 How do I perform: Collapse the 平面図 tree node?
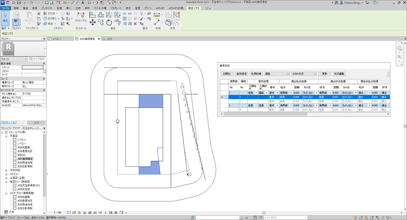coord(7,136)
